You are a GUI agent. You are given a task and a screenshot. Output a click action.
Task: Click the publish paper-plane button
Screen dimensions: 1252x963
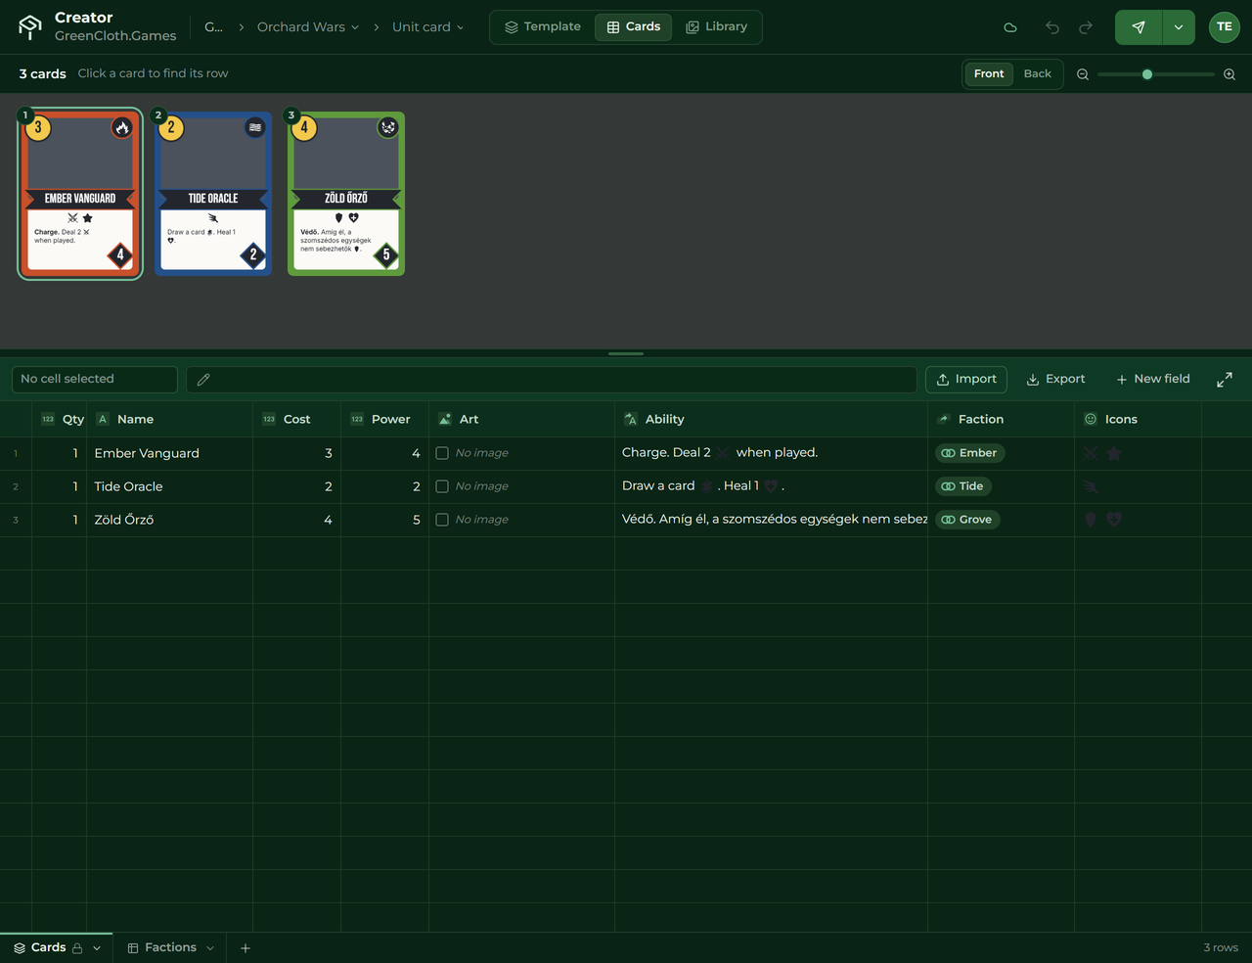(1139, 27)
